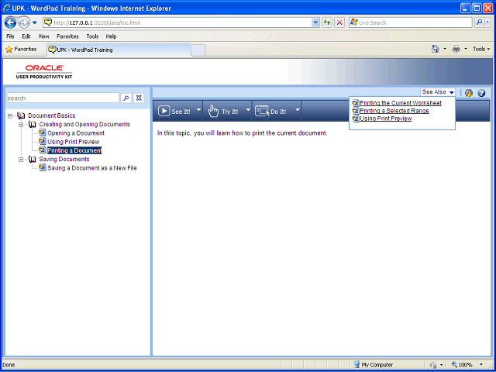Click Printing the Current Worksheet link icon

(x=356, y=103)
